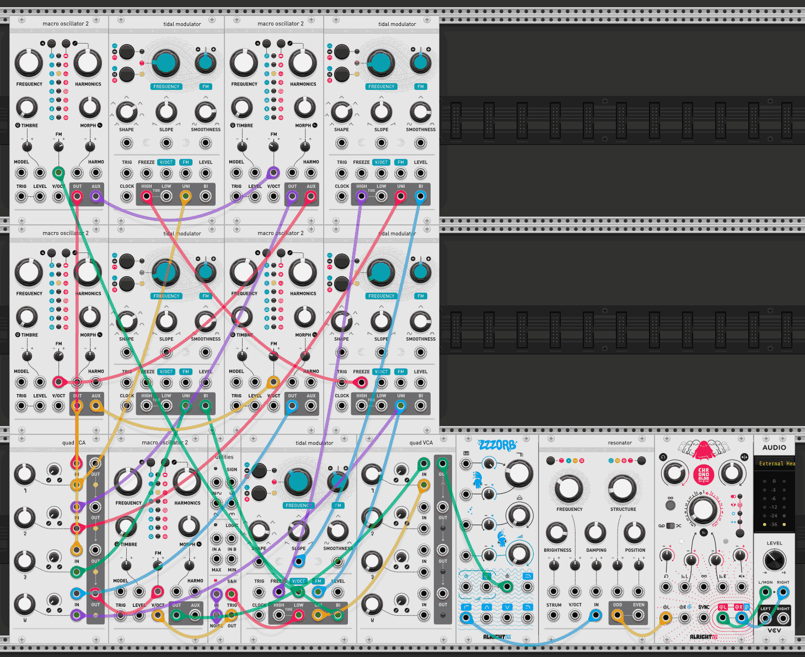Click the resonator V/OCT input jack
Screen dimensions: 805x657
coord(575,616)
